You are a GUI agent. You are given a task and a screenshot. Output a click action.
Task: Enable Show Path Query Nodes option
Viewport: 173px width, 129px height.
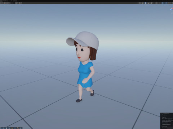point(168,120)
